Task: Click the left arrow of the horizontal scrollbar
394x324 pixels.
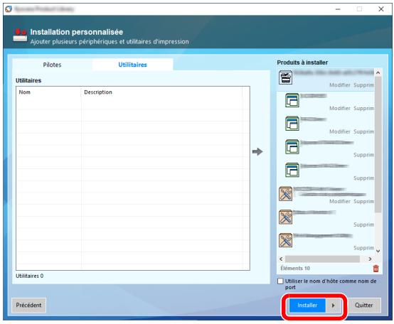Action: point(281,259)
